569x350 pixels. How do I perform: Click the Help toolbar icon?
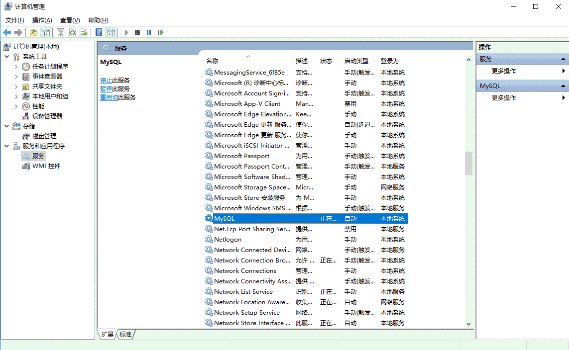click(98, 32)
